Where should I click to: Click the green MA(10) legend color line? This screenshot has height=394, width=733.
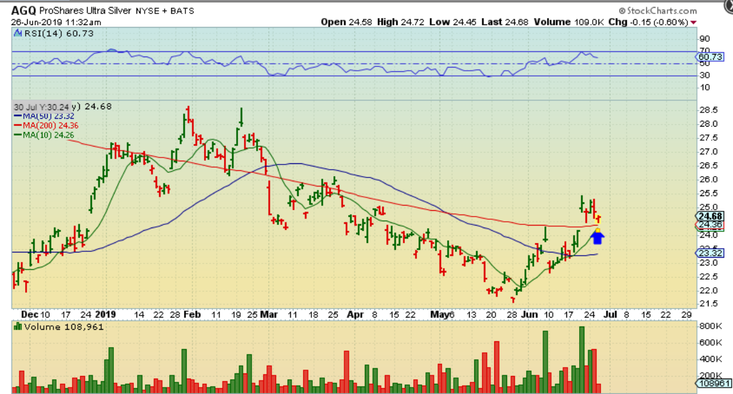point(18,136)
